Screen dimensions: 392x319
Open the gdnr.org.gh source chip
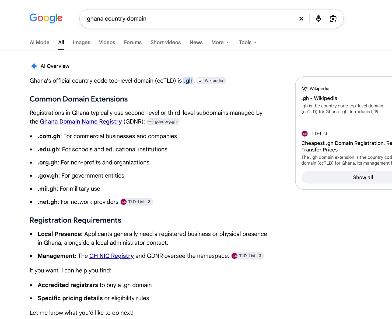[x=163, y=122]
